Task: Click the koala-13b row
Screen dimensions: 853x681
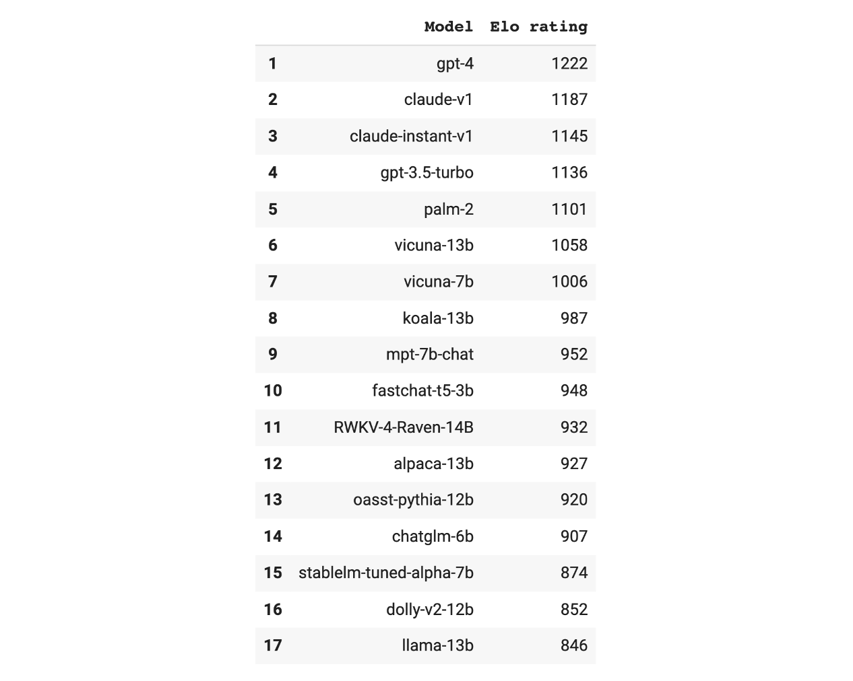Action: [438, 318]
